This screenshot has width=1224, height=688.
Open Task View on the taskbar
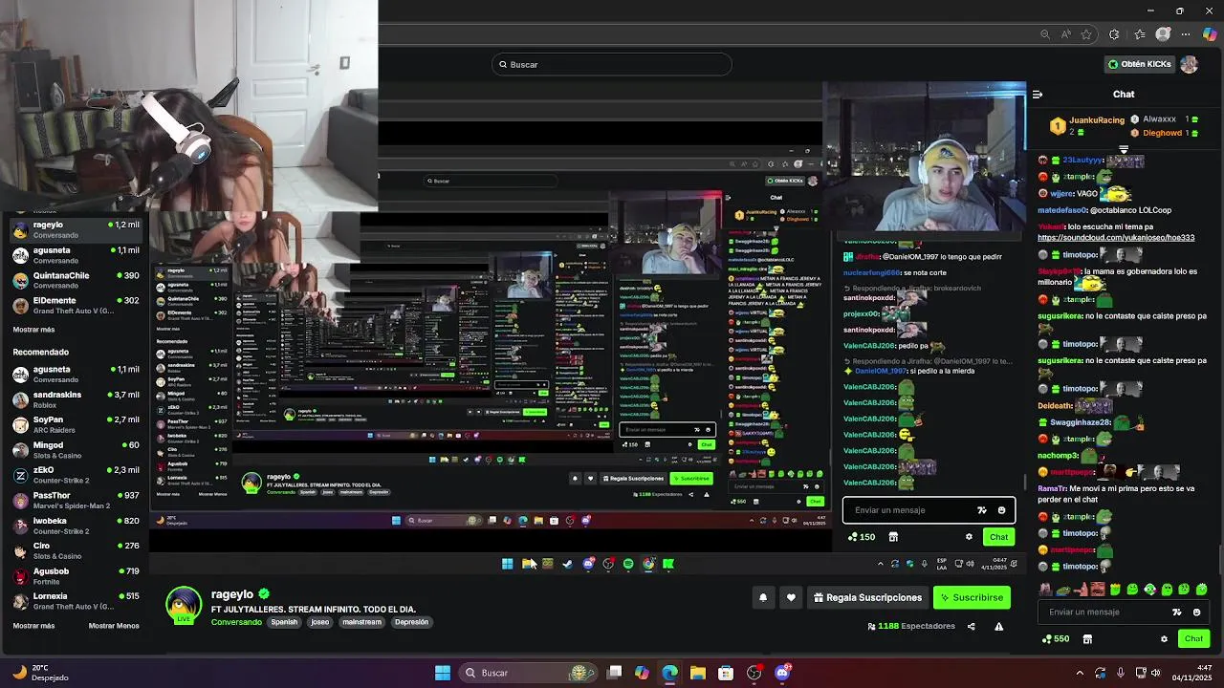coord(615,673)
